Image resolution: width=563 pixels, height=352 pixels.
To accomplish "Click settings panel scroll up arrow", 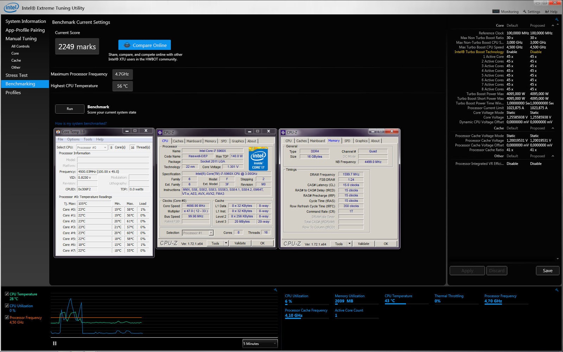I will pyautogui.click(x=558, y=24).
